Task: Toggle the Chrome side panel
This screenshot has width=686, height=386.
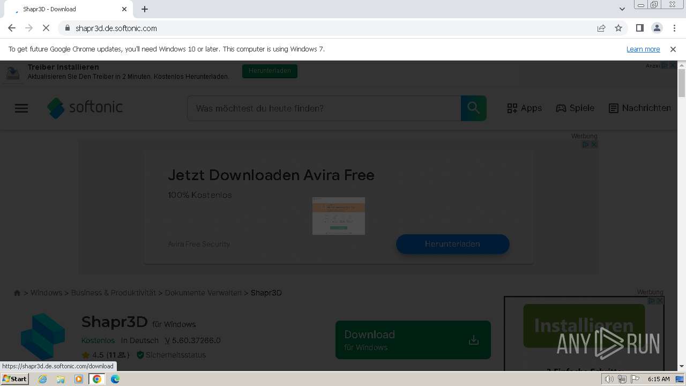Action: [x=639, y=28]
